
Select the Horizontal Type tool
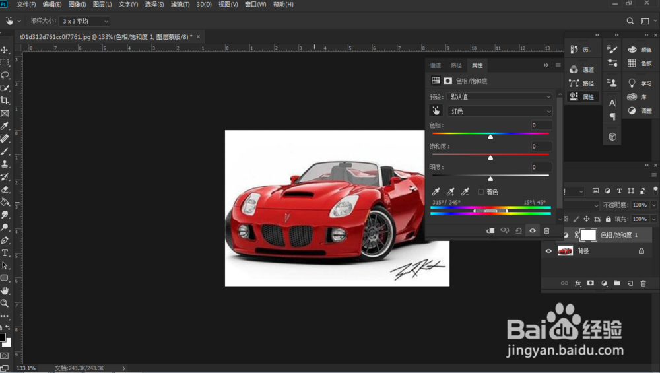(x=5, y=253)
